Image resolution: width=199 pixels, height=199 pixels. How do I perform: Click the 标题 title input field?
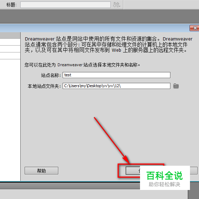pyautogui.click(x=65, y=5)
